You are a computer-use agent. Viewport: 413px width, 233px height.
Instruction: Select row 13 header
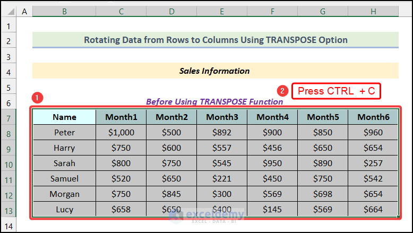point(8,210)
